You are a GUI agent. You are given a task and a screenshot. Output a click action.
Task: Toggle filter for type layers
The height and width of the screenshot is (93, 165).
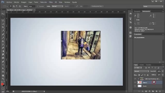152,68
